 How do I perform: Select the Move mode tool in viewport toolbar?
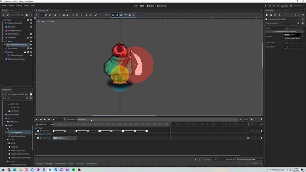[42, 15]
